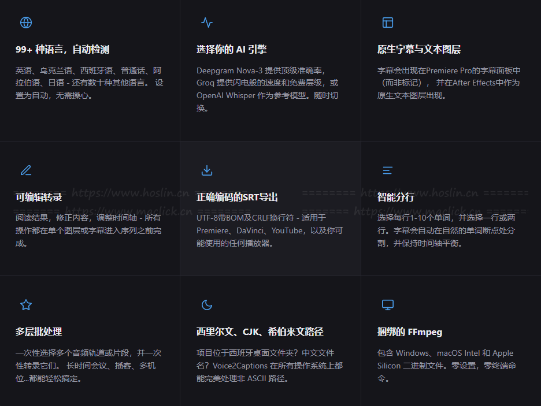Select the text lines icon above 智能分行
The width and height of the screenshot is (541, 406).
point(388,170)
